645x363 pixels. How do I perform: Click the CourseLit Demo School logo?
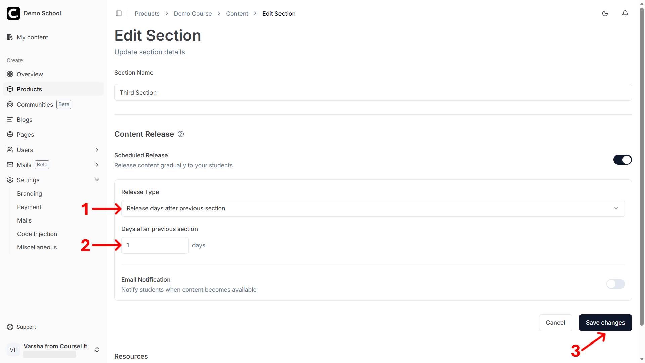[x=13, y=13]
